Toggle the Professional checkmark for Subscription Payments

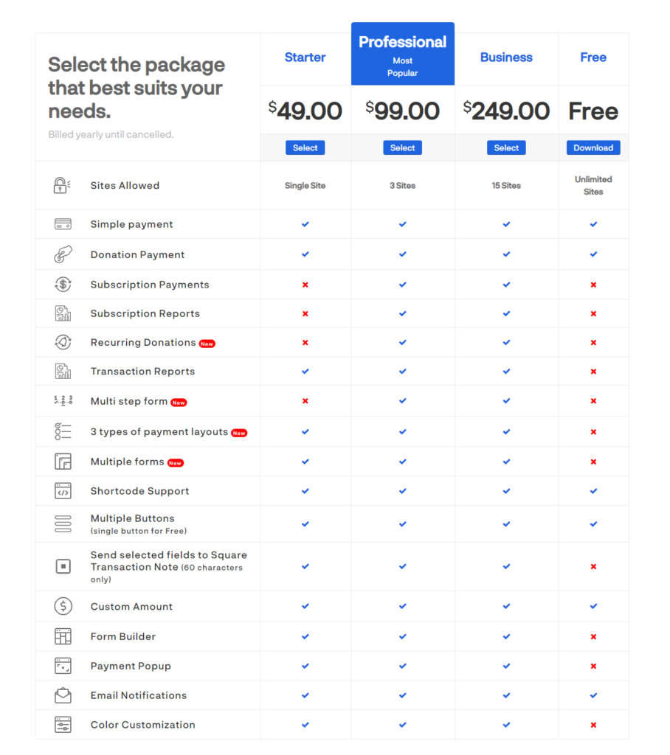[x=403, y=284]
